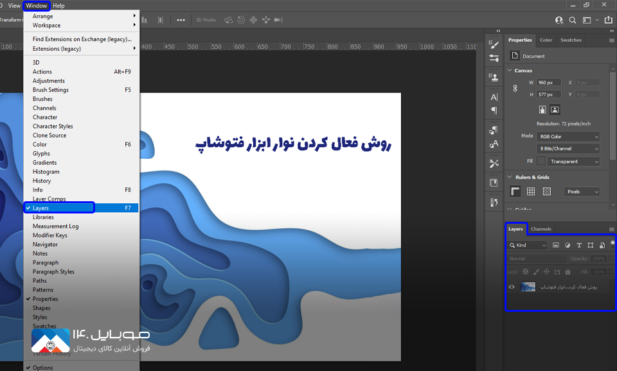Toggle rulers display in Rulers & Grids
This screenshot has height=371, width=617.
(515, 192)
